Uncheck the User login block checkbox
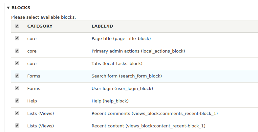This screenshot has height=132, width=258. coord(17,88)
